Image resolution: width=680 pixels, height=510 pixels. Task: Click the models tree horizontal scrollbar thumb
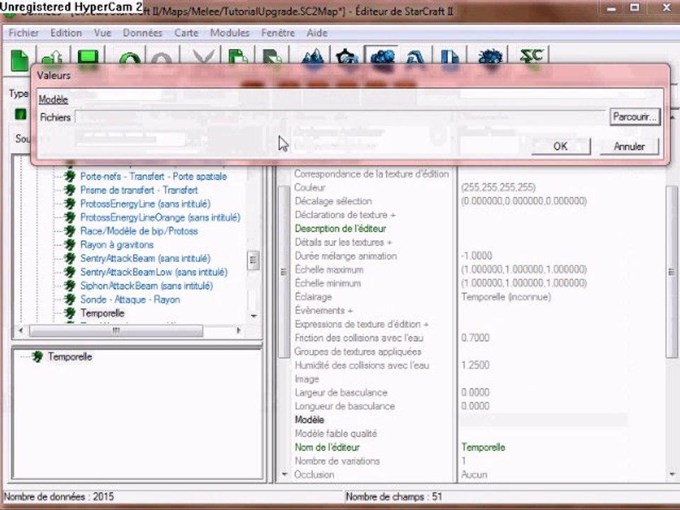115,331
